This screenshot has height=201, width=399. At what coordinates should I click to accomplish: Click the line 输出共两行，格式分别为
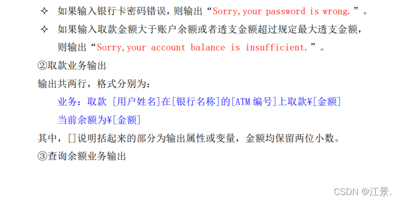tap(94, 84)
